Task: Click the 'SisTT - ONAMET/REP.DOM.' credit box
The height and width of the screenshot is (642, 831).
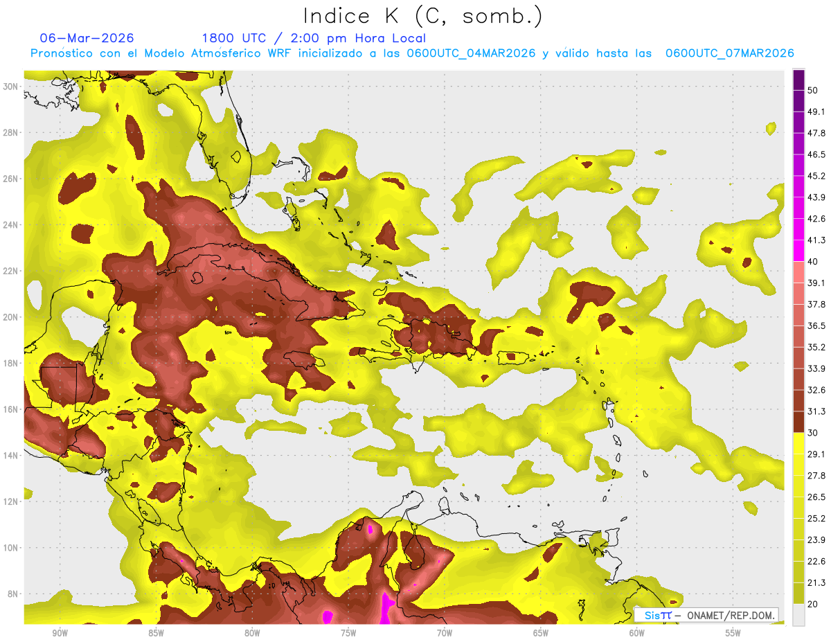Action: pyautogui.click(x=706, y=615)
